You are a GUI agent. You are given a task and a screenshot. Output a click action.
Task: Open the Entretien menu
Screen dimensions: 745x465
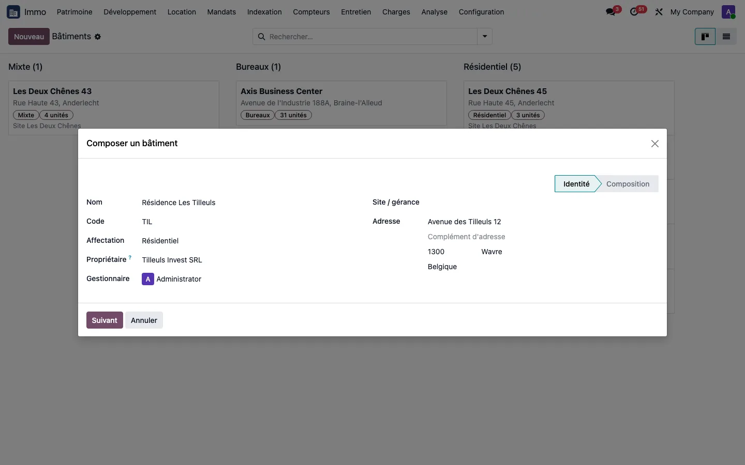point(356,12)
